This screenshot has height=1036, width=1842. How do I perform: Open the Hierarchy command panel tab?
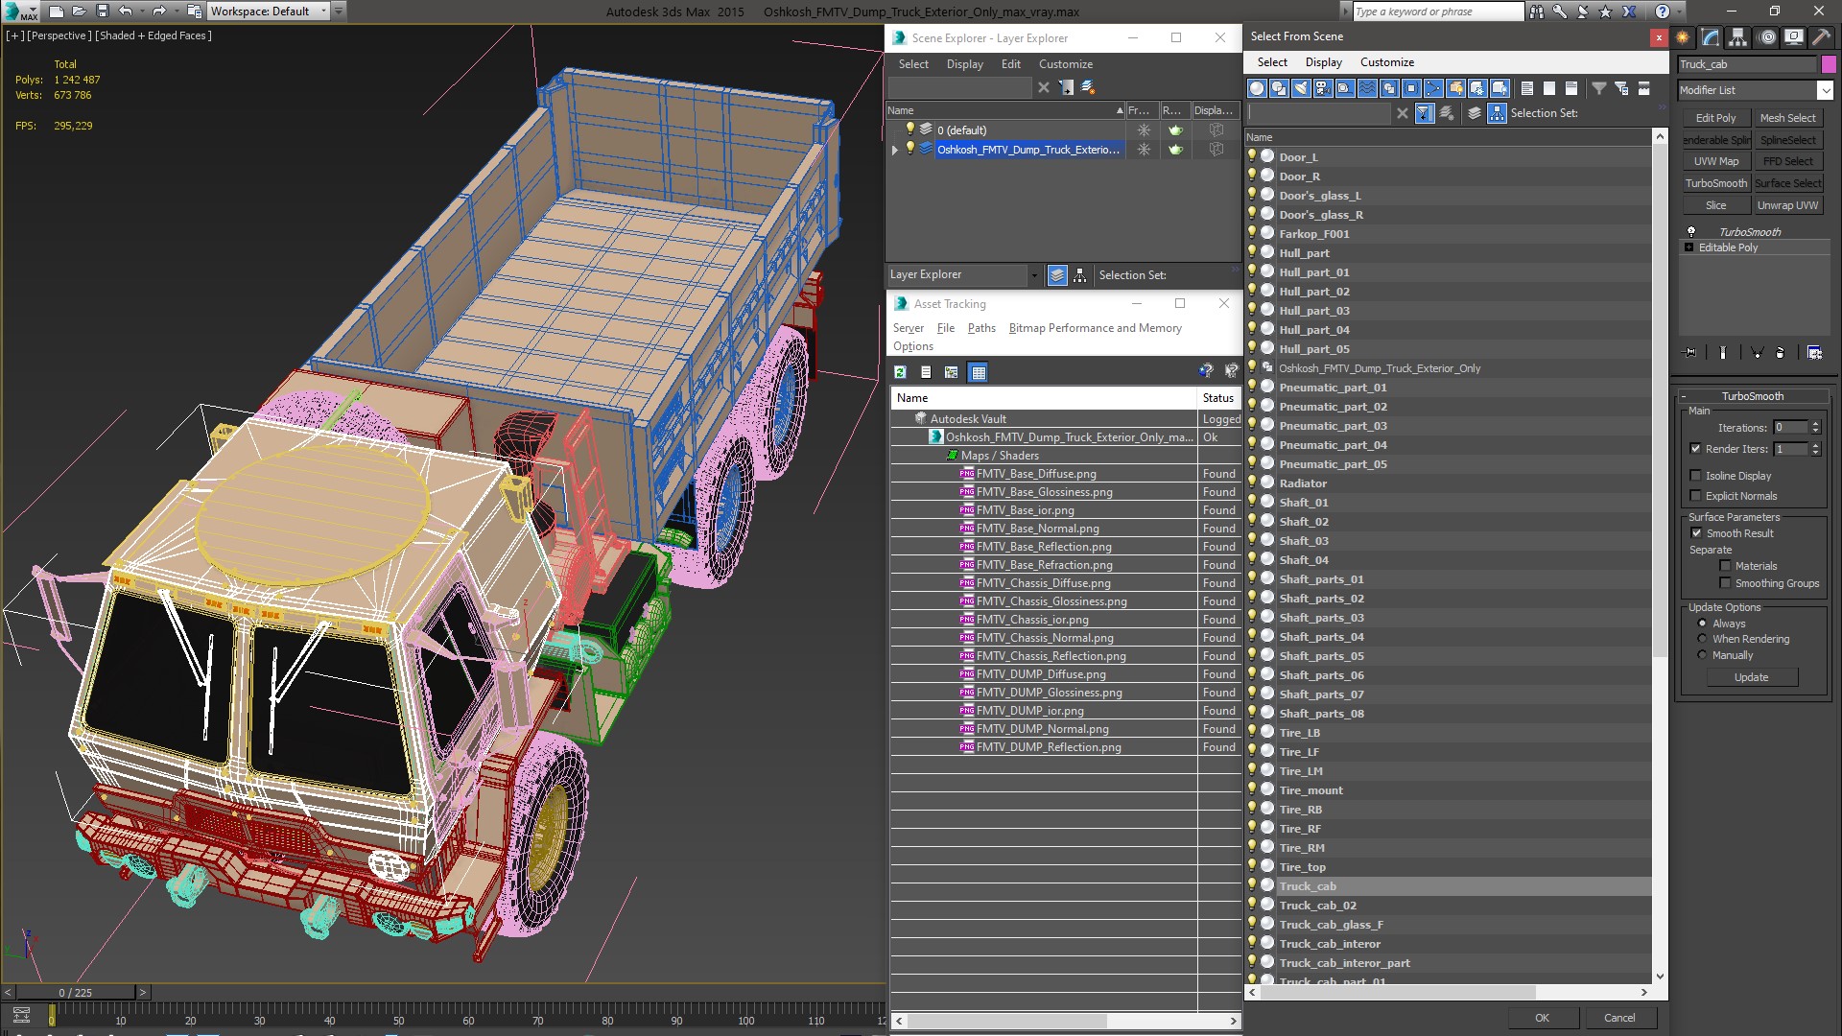(x=1738, y=37)
